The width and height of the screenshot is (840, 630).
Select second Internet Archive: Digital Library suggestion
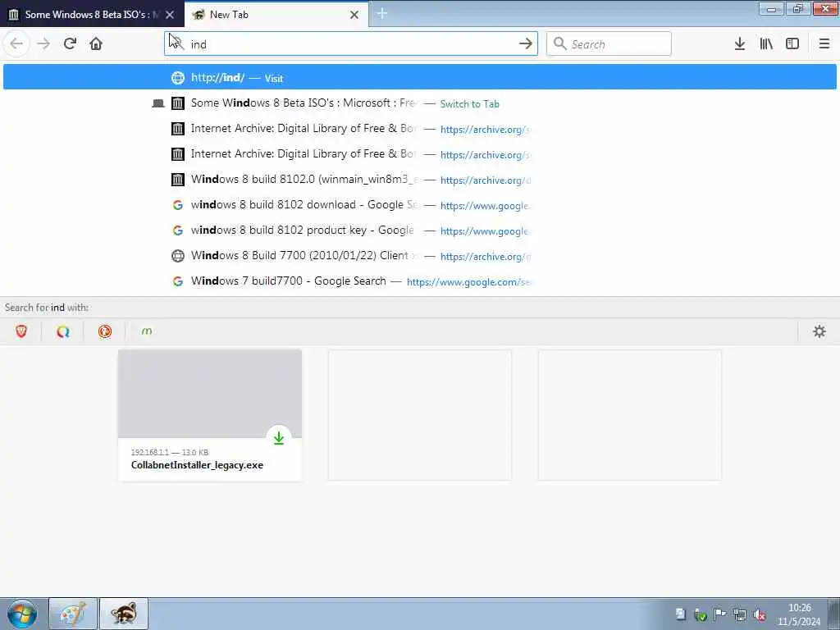tap(419, 153)
